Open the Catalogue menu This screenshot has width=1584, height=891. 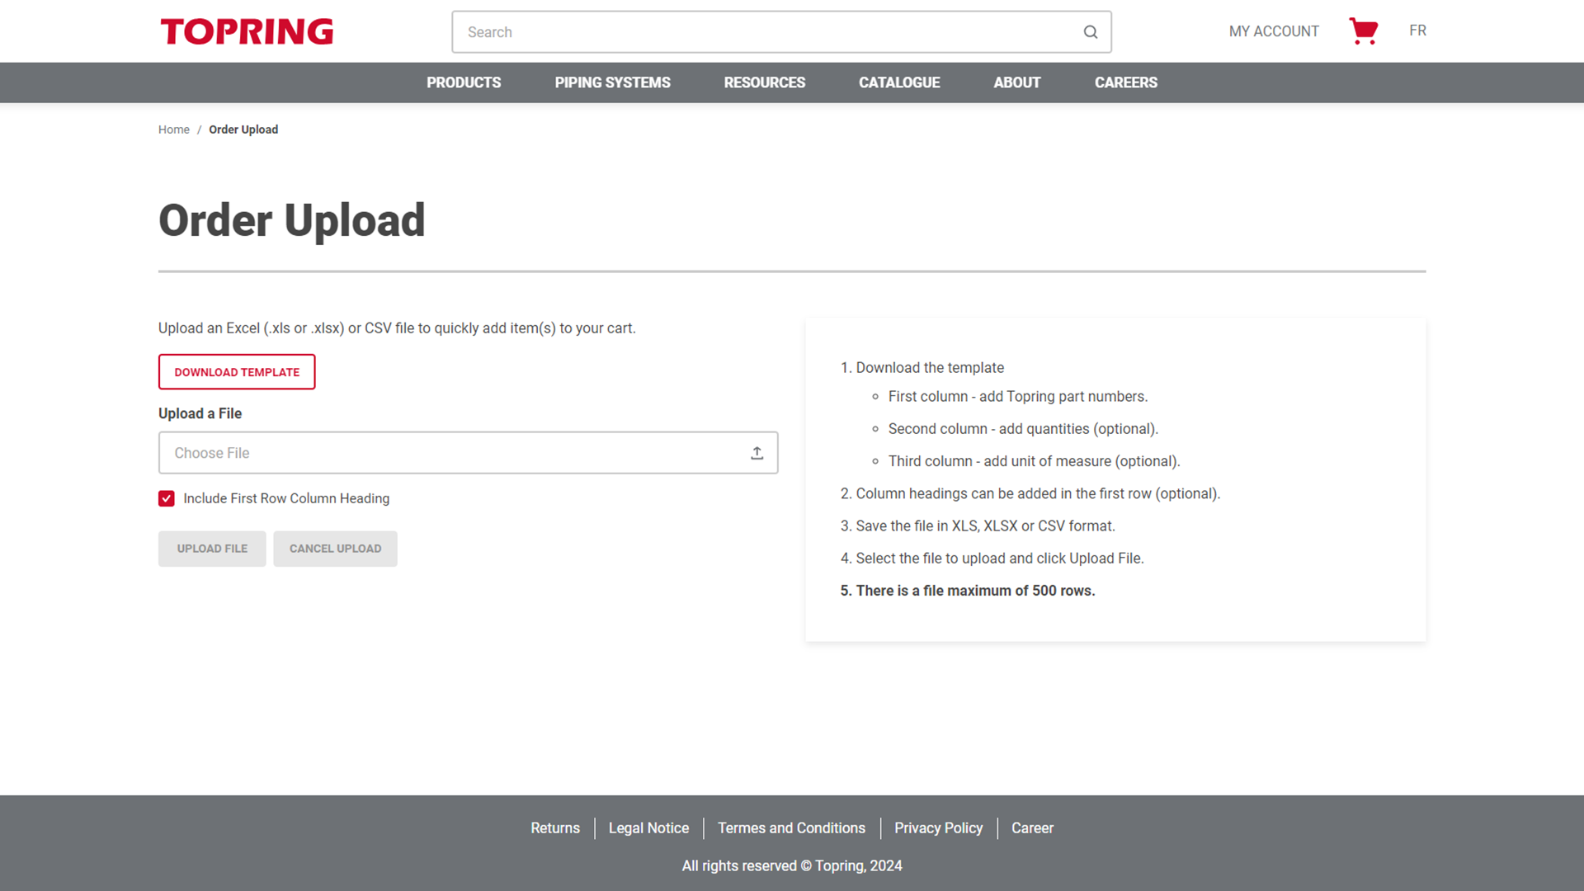[899, 82]
